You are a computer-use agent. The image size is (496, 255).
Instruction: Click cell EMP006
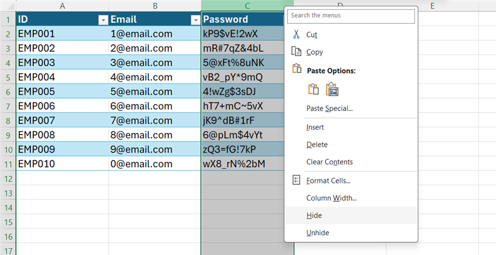click(x=62, y=106)
